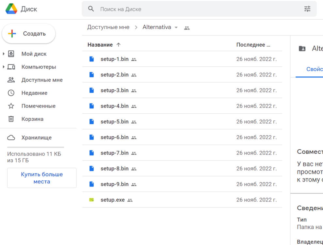Viewport: 323px width, 245px height.
Task: Open search filter options icon
Action: (x=307, y=9)
